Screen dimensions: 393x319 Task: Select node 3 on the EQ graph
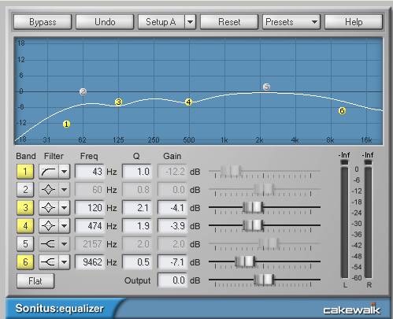[x=118, y=102]
